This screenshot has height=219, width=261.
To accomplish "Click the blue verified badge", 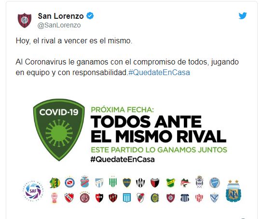I will tap(90, 16).
